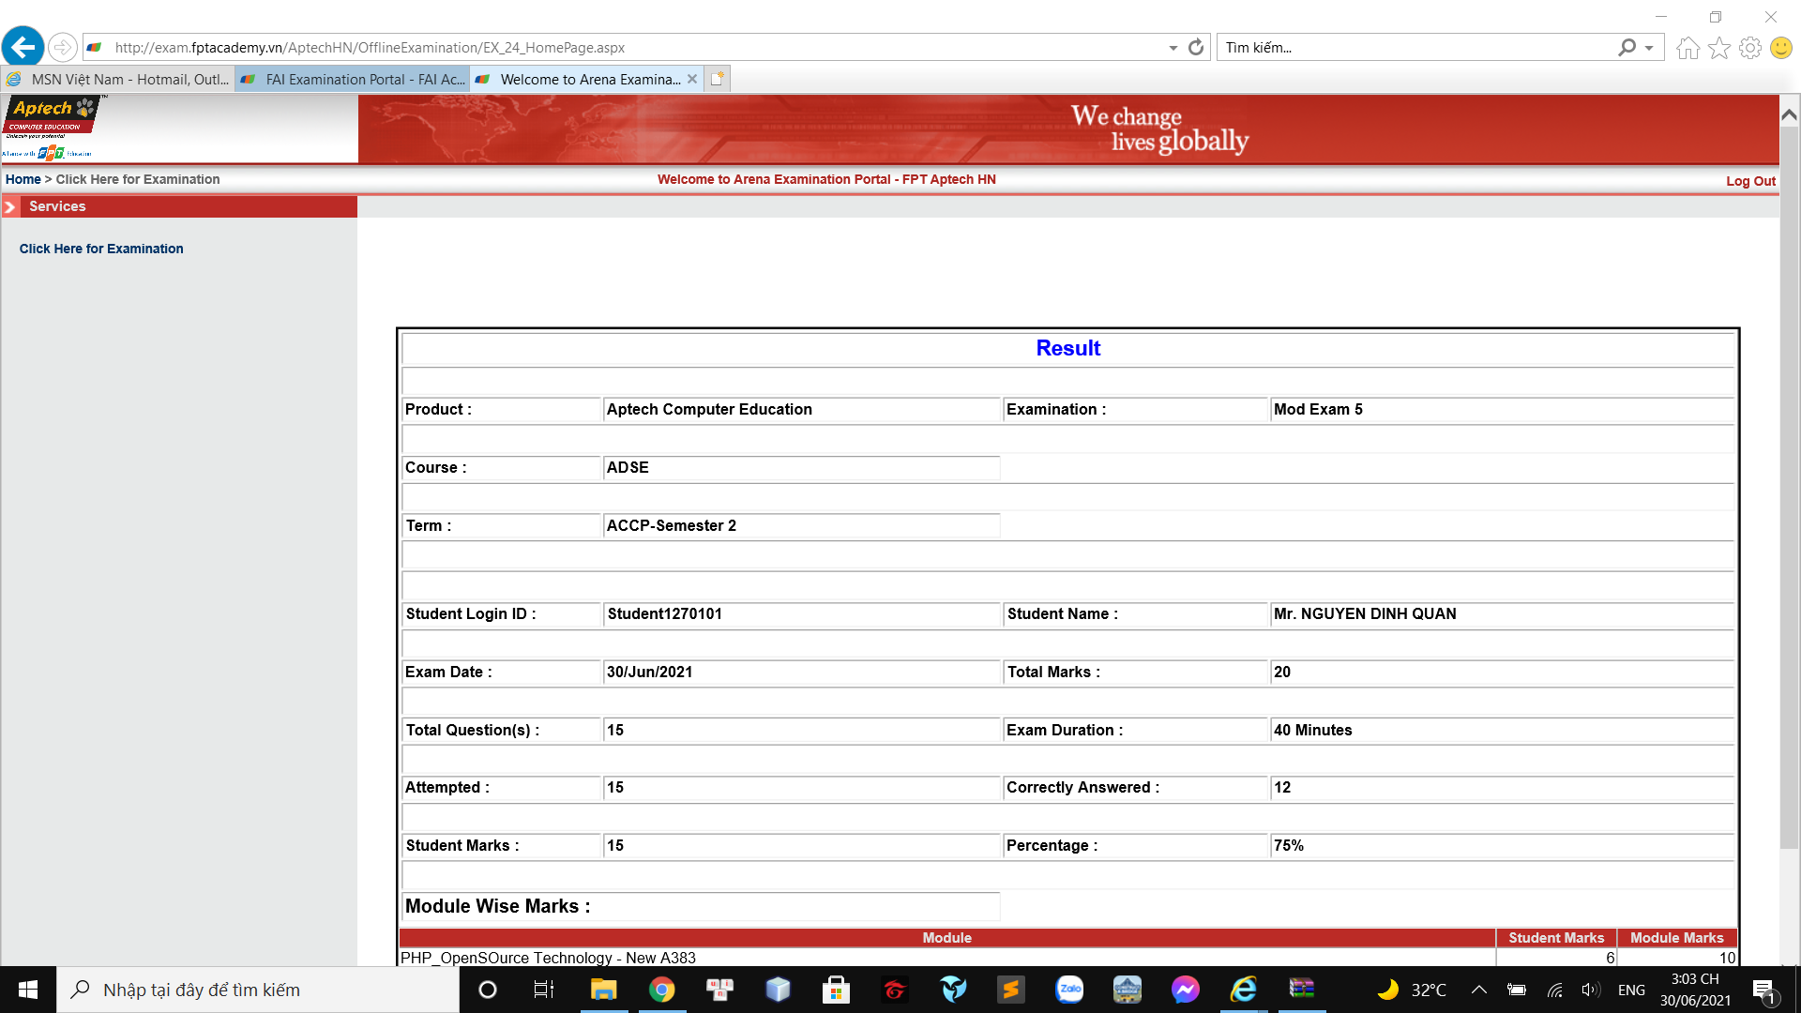
Task: Click the Wi-Fi network tray icon
Action: tap(1554, 990)
